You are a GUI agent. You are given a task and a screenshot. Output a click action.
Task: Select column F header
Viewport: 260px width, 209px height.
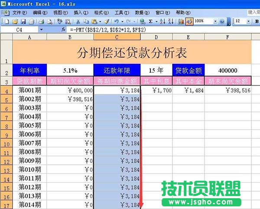point(228,37)
